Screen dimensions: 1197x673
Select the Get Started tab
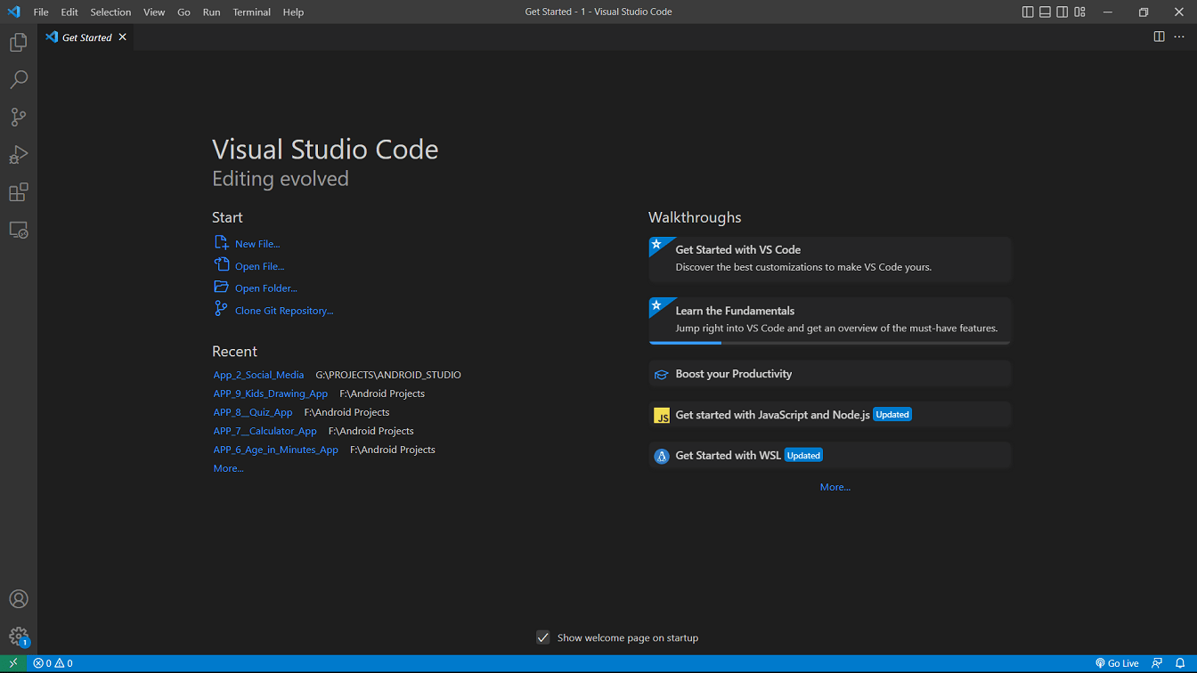[86, 37]
